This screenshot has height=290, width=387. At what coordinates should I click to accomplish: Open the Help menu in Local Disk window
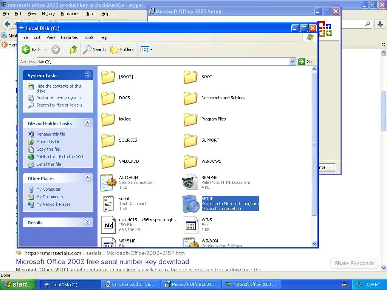[x=104, y=37]
